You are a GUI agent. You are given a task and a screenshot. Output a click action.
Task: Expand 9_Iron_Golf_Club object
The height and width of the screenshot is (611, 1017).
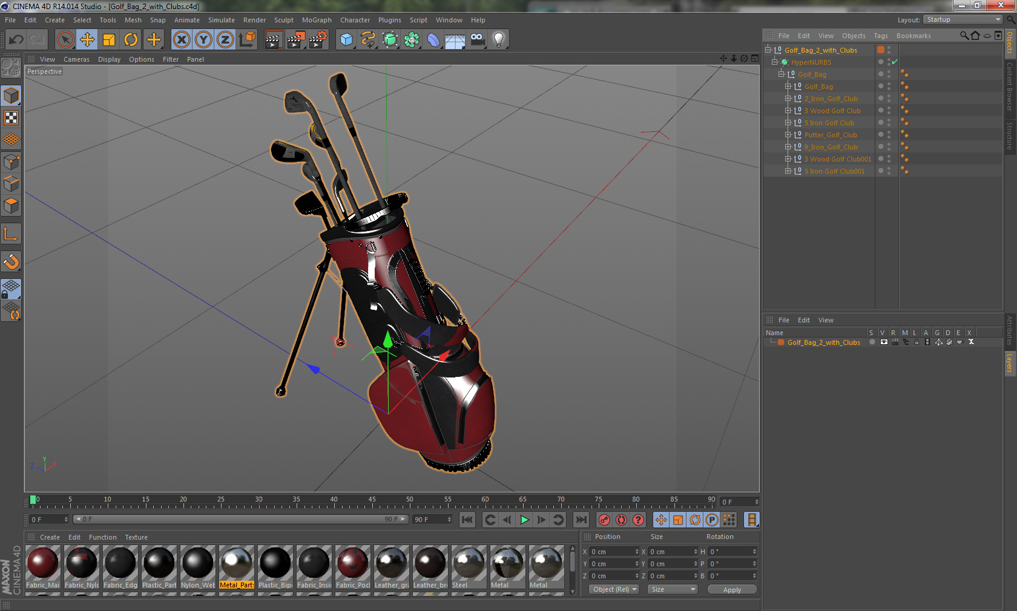click(x=788, y=146)
